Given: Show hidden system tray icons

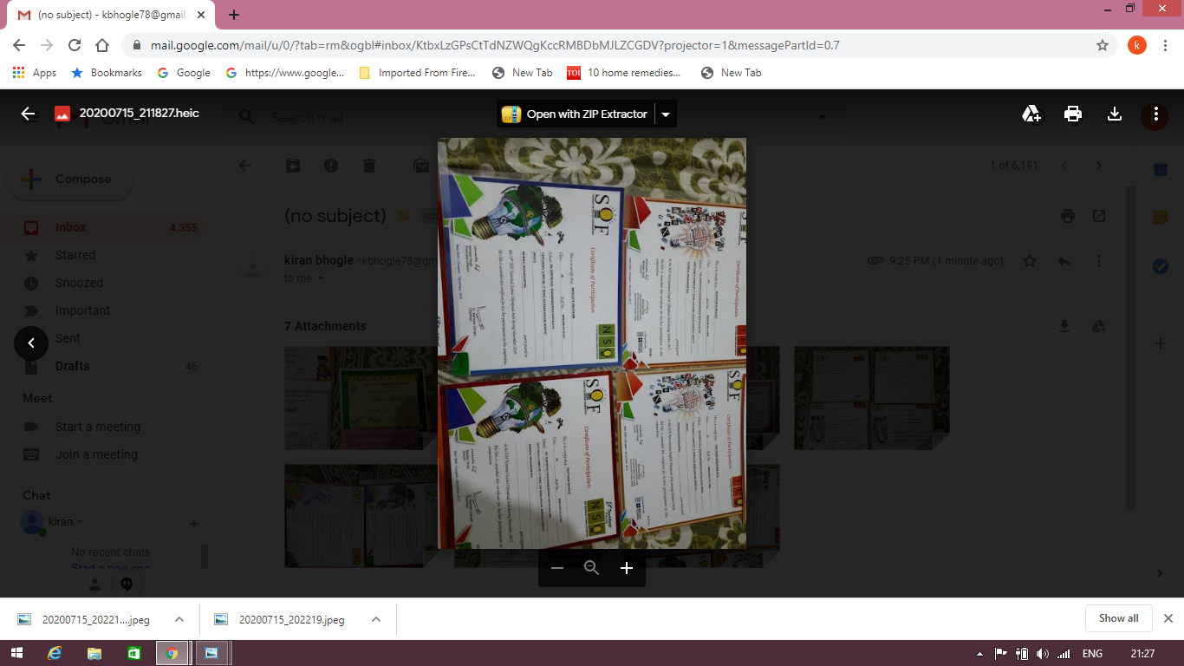Looking at the screenshot, I should point(980,654).
